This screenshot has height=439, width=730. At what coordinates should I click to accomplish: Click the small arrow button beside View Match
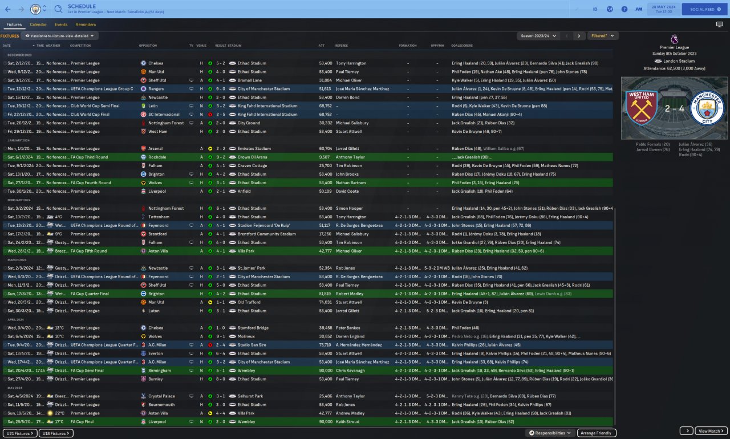point(686,431)
